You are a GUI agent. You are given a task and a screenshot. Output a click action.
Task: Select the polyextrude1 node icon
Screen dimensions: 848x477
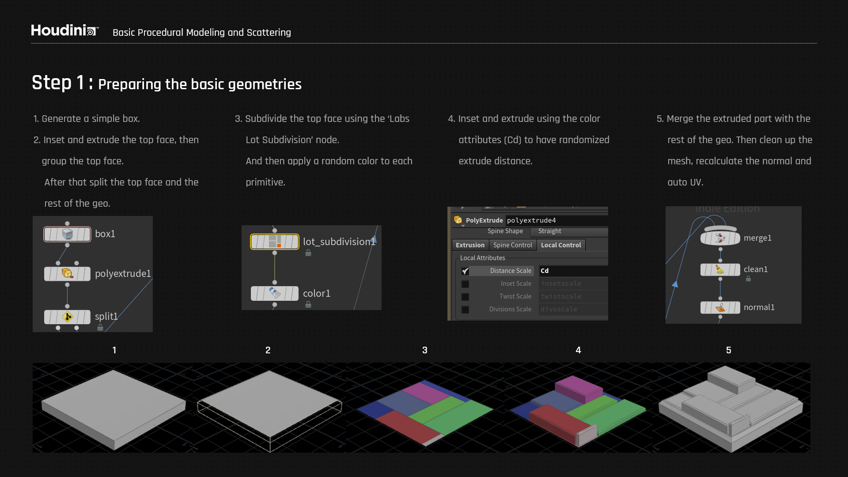67,274
